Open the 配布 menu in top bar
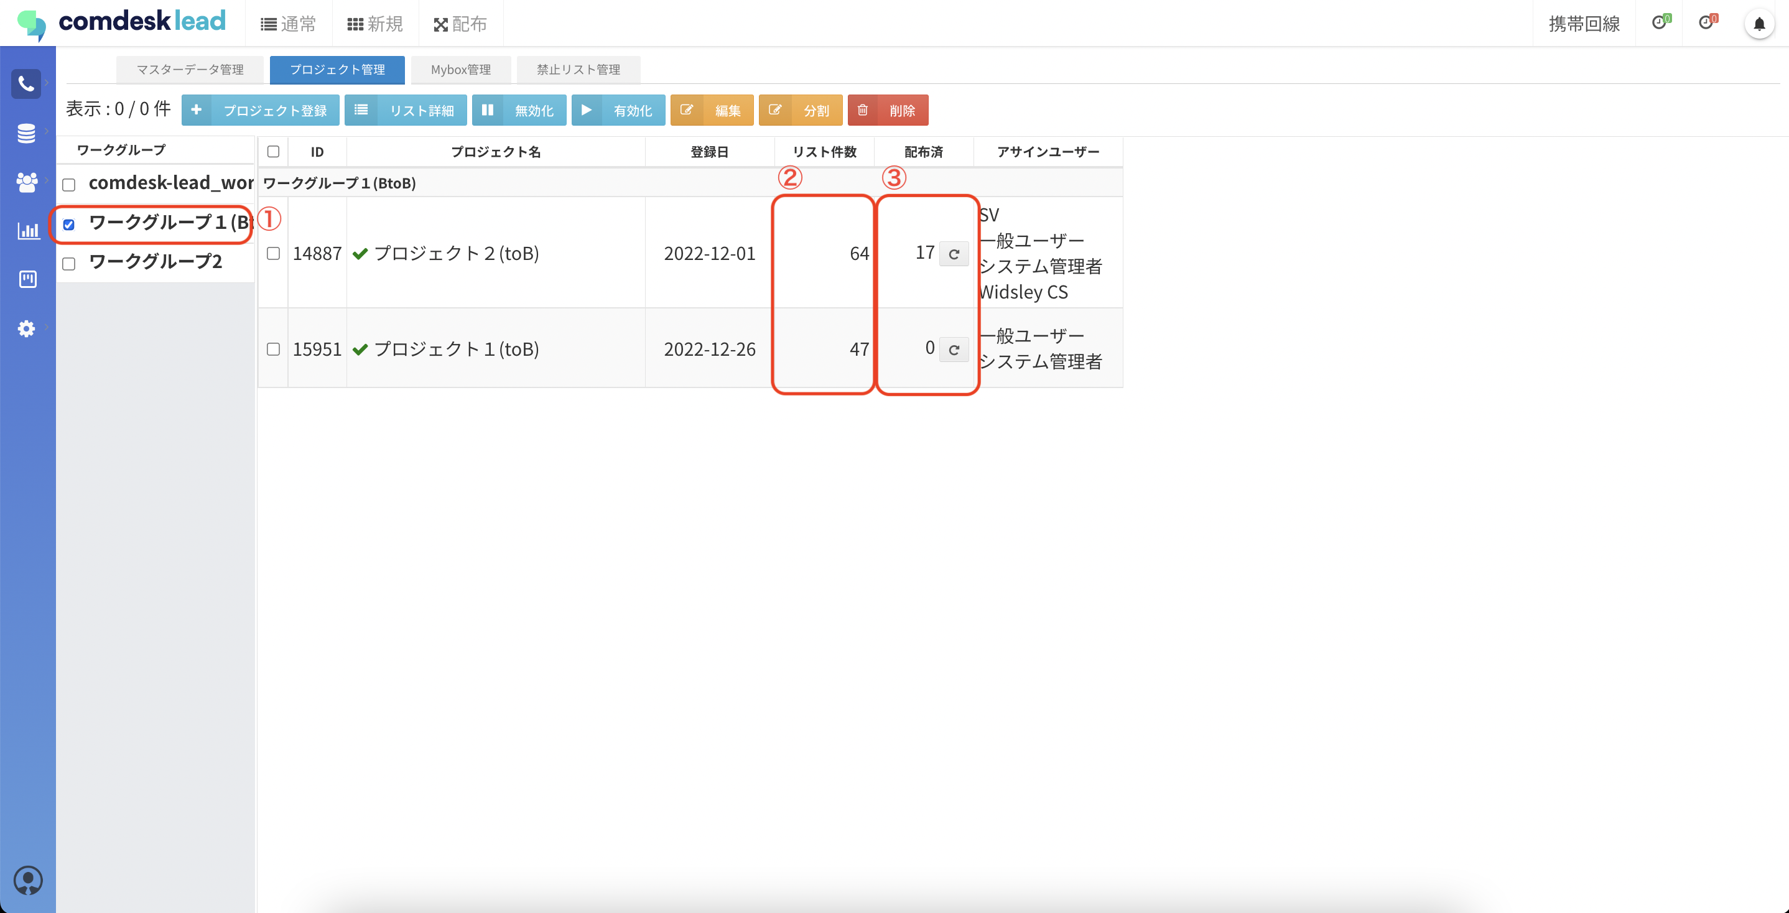The height and width of the screenshot is (913, 1789). coord(460,24)
